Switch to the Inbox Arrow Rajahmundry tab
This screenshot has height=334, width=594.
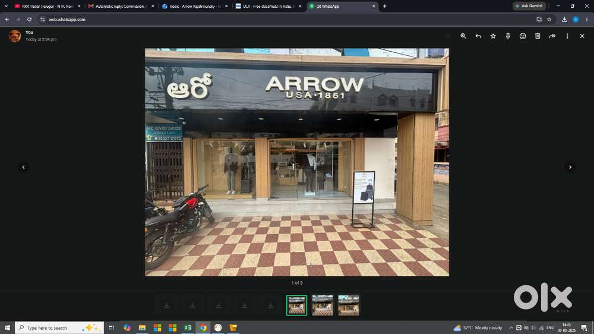tap(194, 6)
